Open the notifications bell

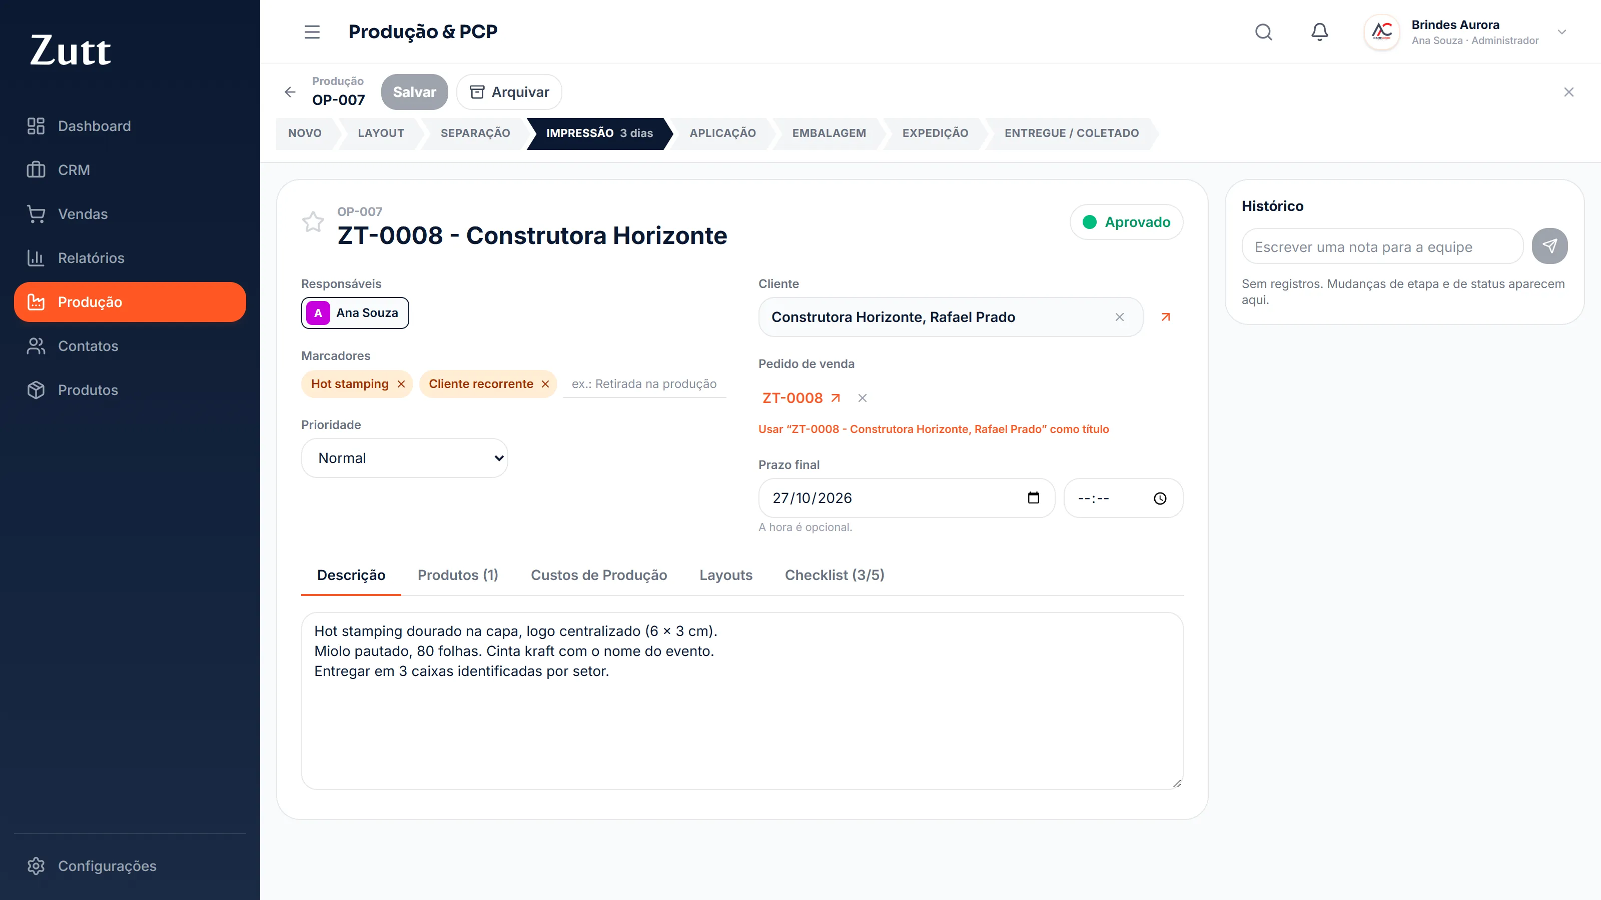(x=1319, y=31)
